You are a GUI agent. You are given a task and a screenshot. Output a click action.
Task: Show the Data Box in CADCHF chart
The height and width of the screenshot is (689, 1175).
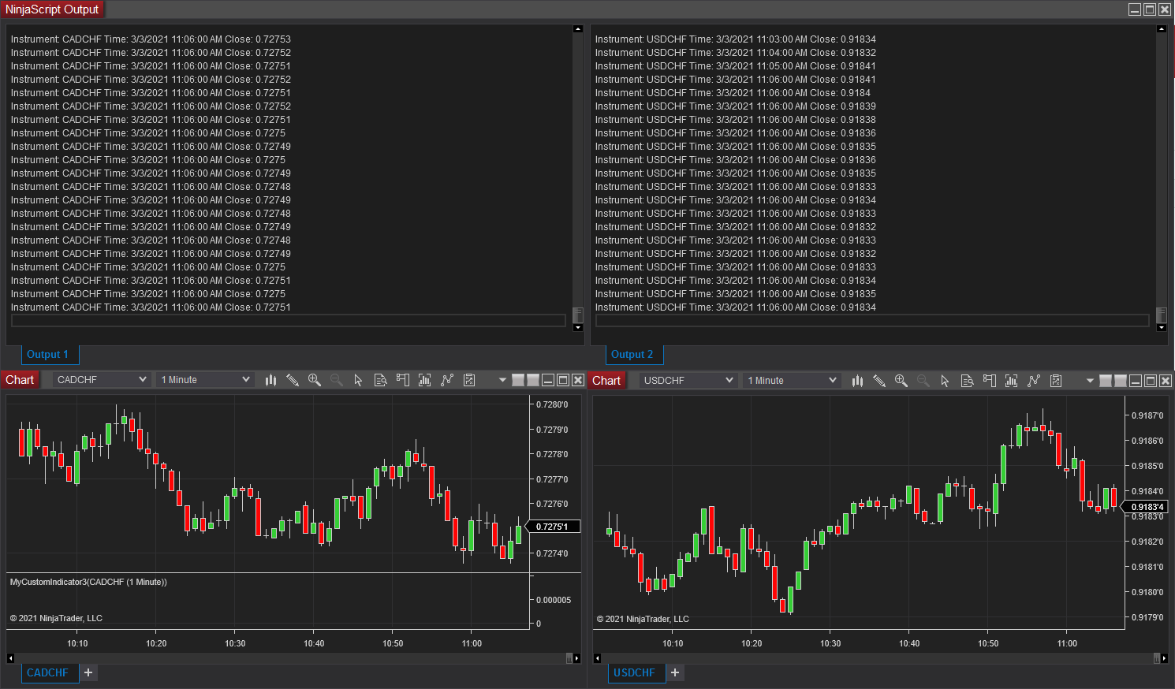tap(380, 380)
